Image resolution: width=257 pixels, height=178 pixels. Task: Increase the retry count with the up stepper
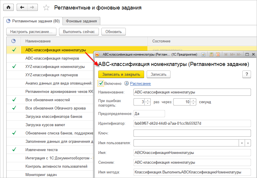pyautogui.click(x=148, y=100)
